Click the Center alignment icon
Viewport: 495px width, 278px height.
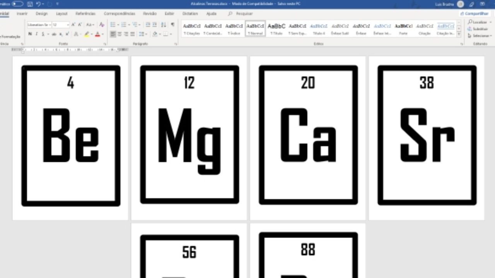(119, 34)
